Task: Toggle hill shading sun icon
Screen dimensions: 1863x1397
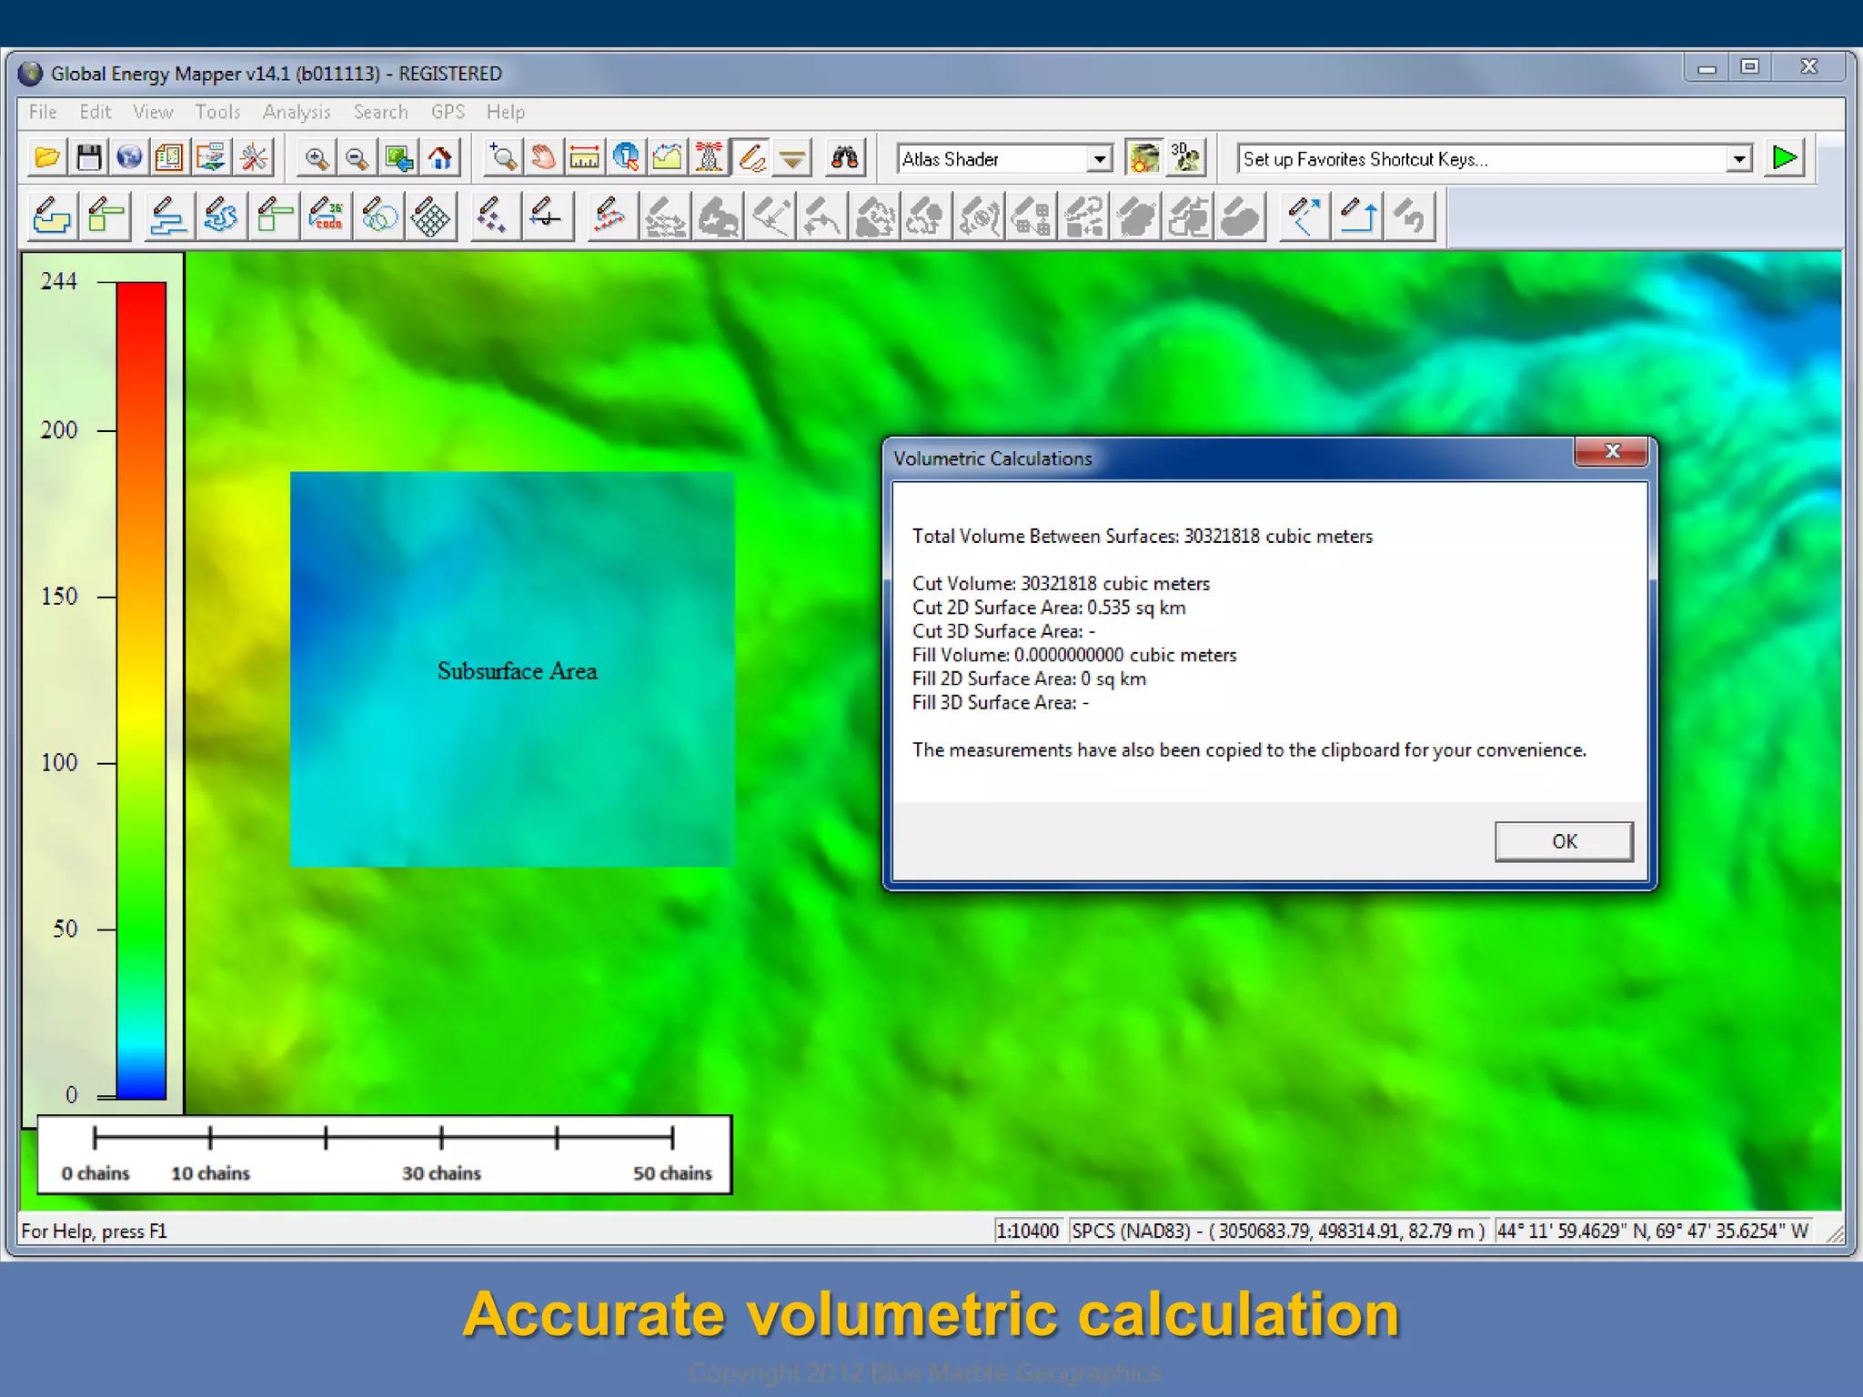Action: tap(1143, 158)
